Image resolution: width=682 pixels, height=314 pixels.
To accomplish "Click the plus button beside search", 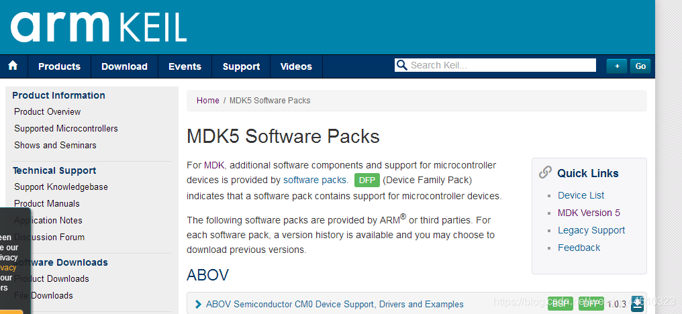I will click(x=617, y=66).
